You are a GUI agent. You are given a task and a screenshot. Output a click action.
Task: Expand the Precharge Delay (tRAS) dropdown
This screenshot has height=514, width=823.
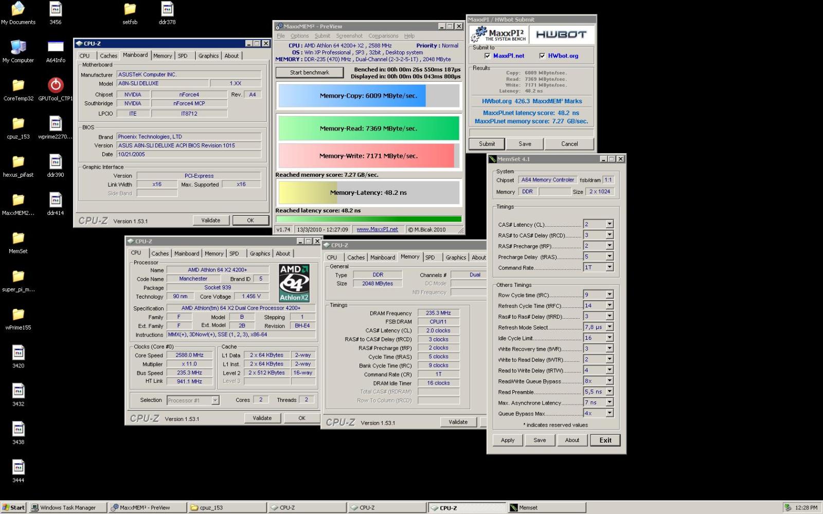610,256
